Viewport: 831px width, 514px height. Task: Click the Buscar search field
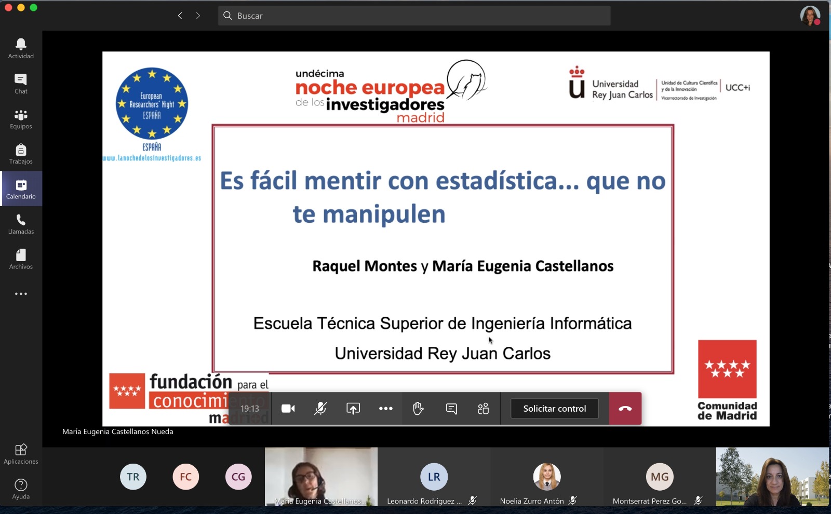[x=414, y=16]
